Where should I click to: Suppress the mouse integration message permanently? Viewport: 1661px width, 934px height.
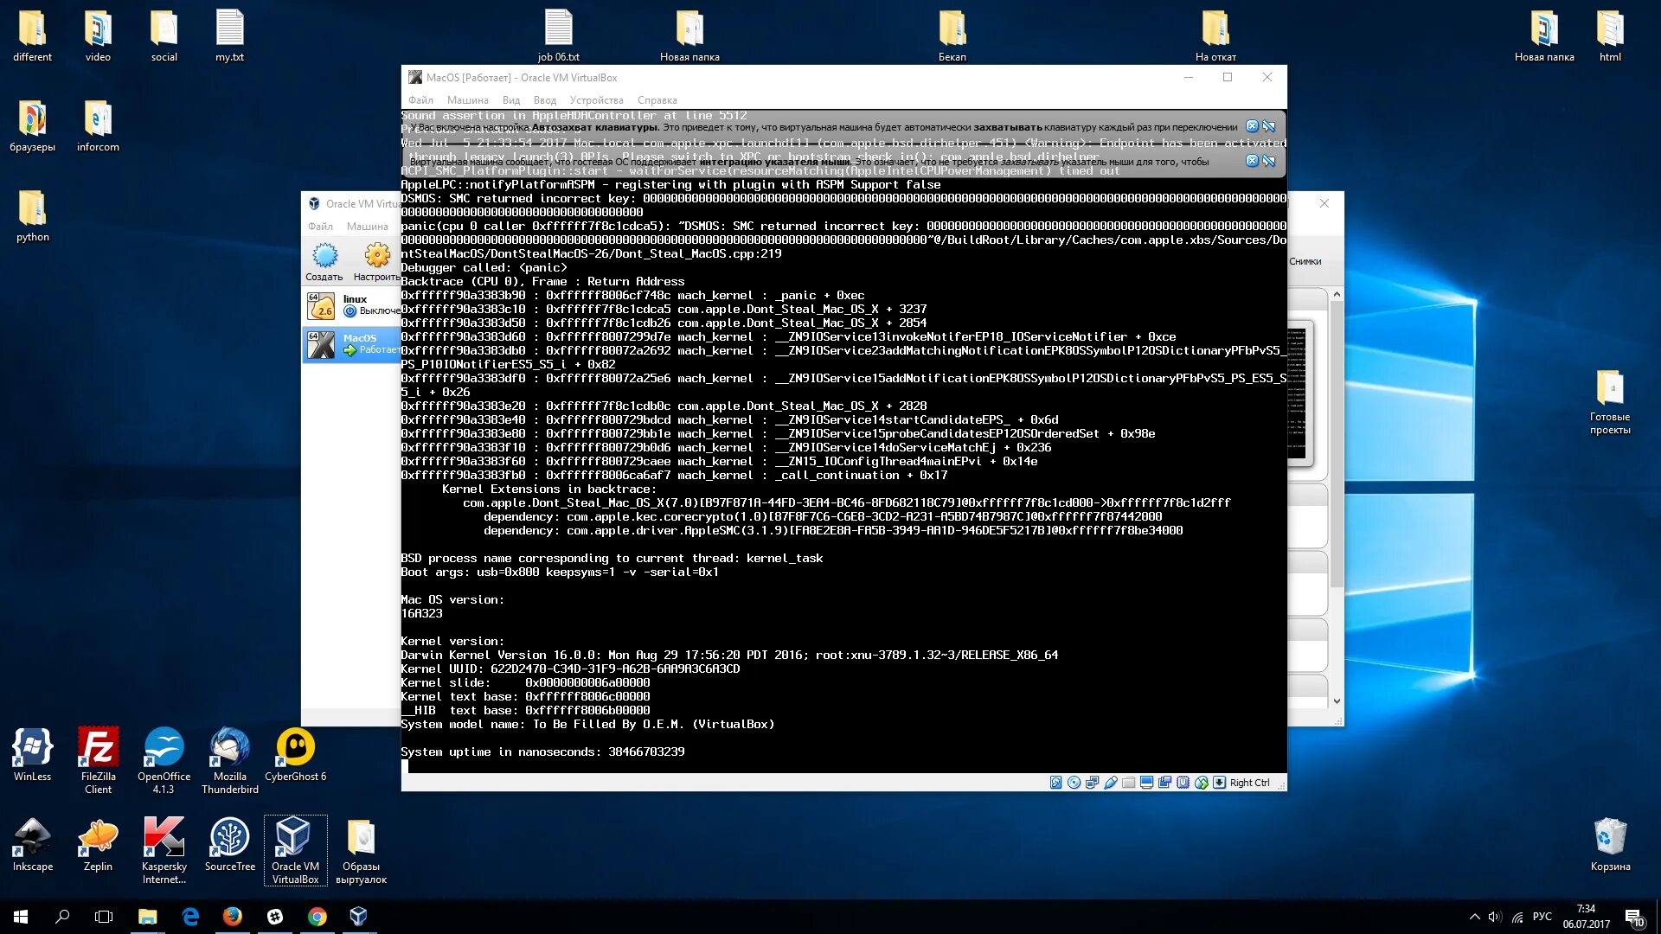click(x=1268, y=161)
